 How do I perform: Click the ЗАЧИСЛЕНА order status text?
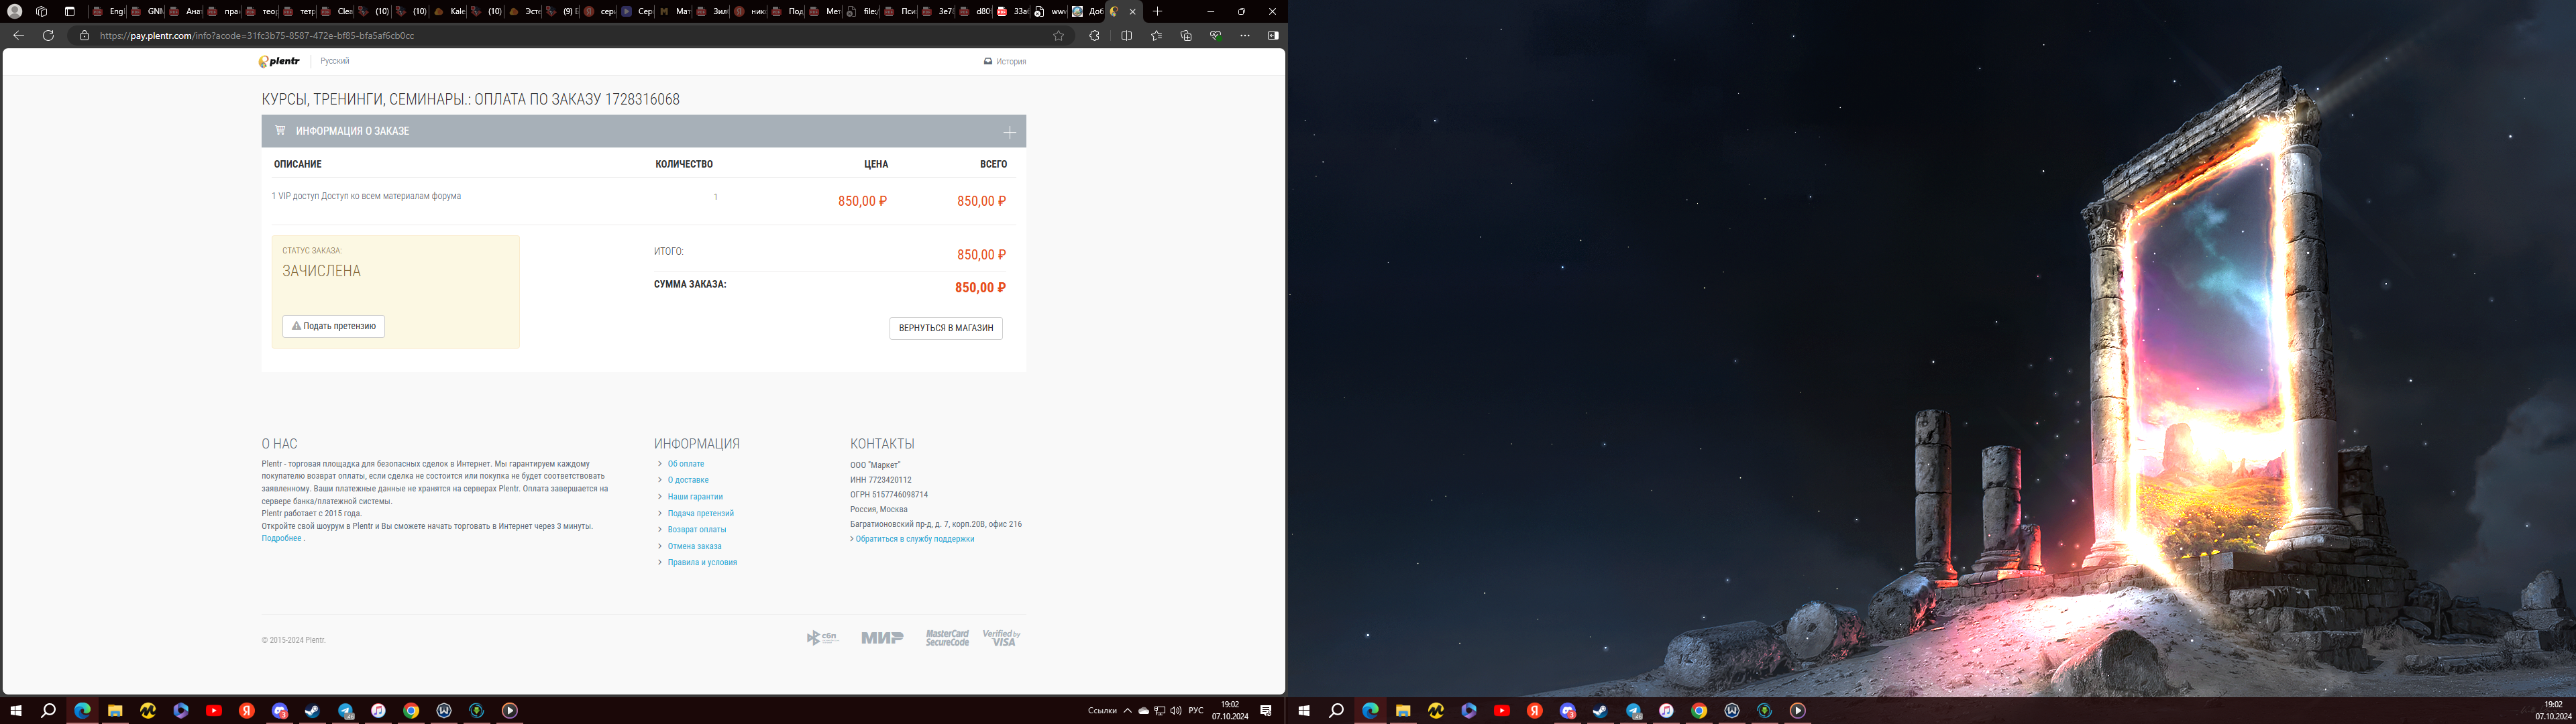coord(321,271)
